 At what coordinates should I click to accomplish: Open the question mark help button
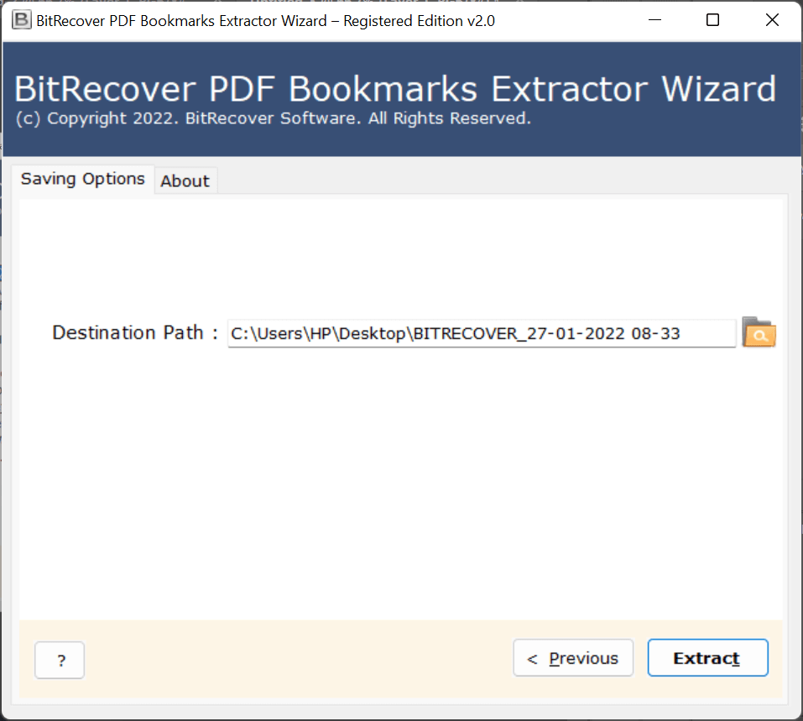[x=60, y=659]
